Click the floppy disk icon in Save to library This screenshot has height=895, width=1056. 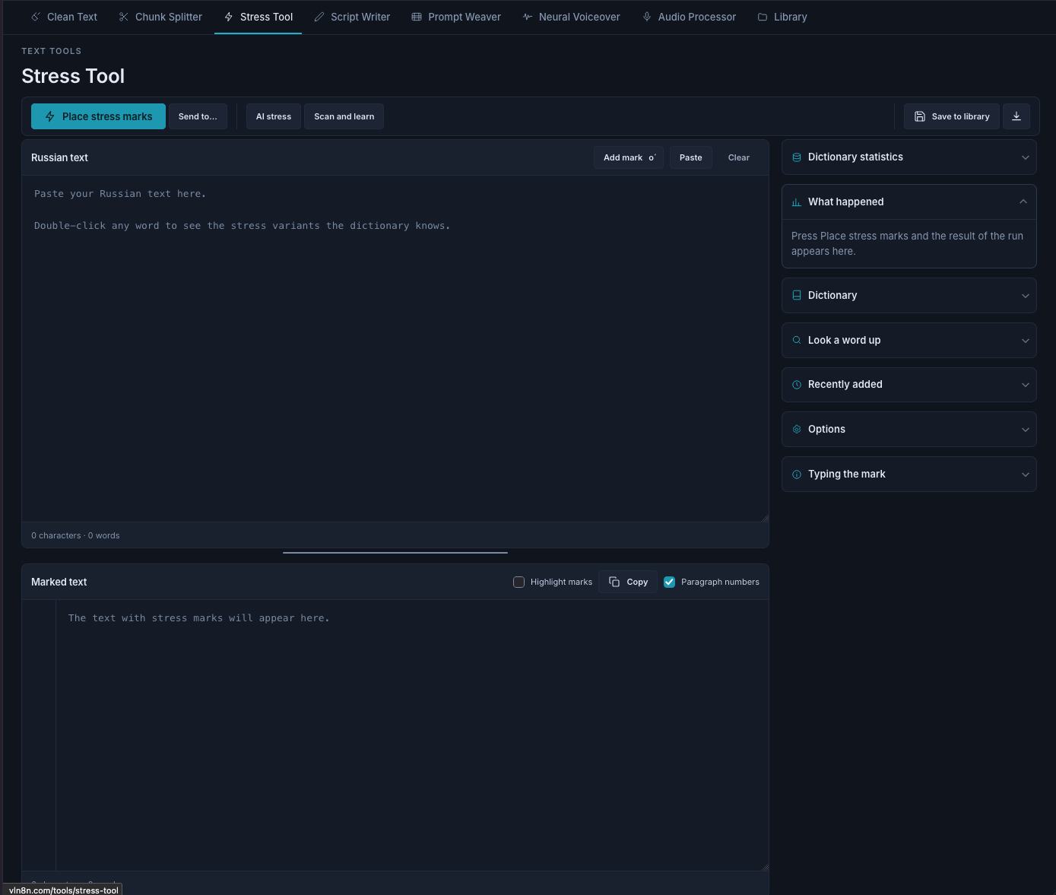tap(919, 116)
